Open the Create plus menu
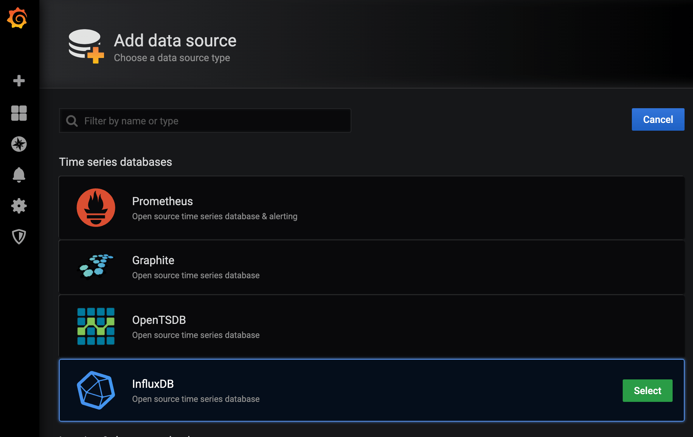Viewport: 693px width, 437px height. pyautogui.click(x=19, y=81)
